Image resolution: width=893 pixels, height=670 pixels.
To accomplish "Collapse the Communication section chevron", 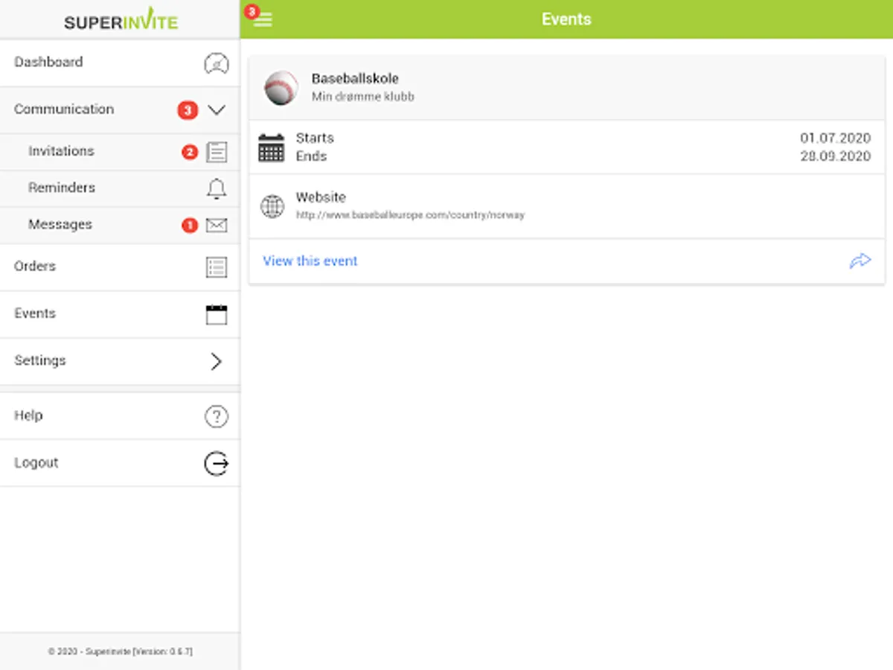I will tap(217, 110).
